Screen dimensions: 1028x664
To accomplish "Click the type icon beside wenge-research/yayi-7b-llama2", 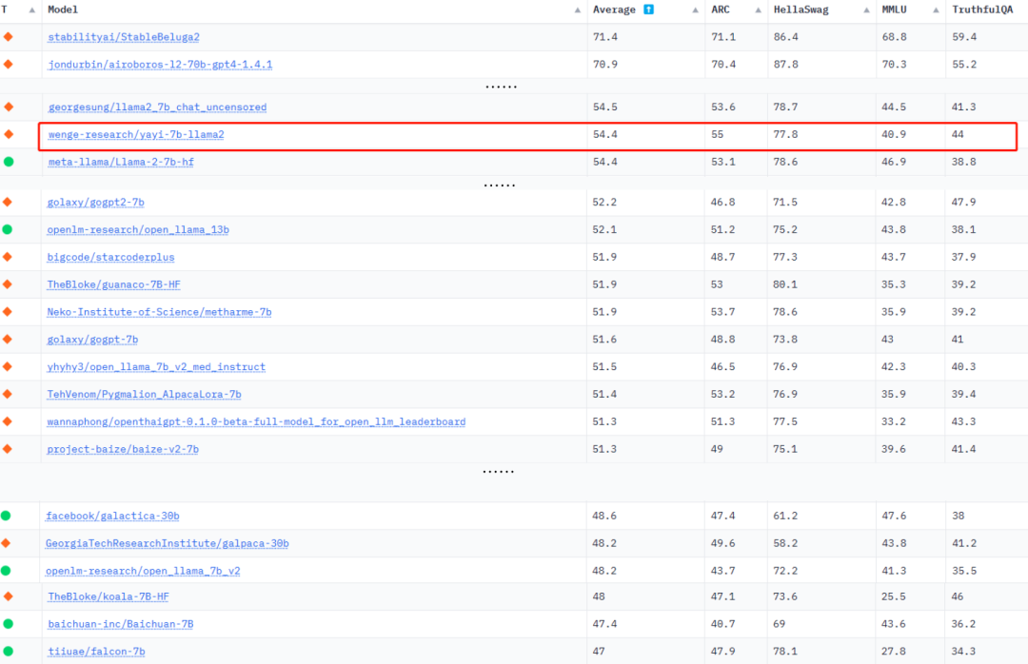I will (x=9, y=134).
